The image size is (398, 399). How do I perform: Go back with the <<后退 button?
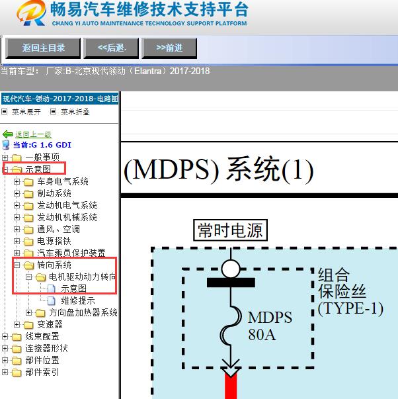tap(111, 48)
